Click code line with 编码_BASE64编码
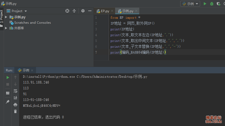Viewport: 225px width, 126px height. tap(138, 52)
